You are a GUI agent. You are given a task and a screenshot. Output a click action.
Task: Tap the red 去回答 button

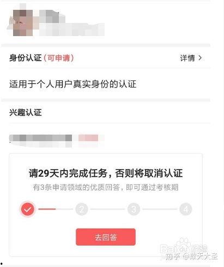tap(106, 237)
